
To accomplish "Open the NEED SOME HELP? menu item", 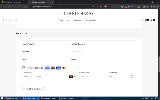I will coord(91,20).
